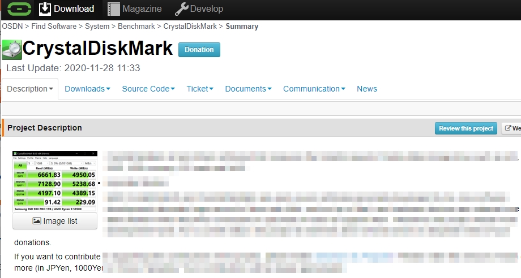Image resolution: width=521 pixels, height=278 pixels.
Task: Open the CrystalDiskMark benchmark screenshot thumbnail
Action: click(55, 181)
